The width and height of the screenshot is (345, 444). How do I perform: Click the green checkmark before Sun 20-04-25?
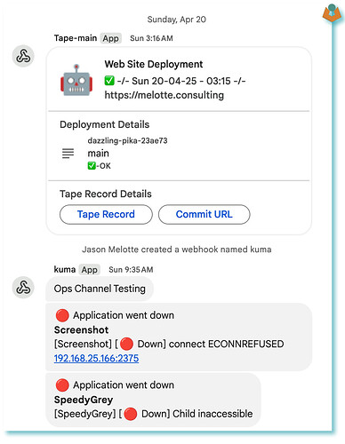pyautogui.click(x=109, y=81)
